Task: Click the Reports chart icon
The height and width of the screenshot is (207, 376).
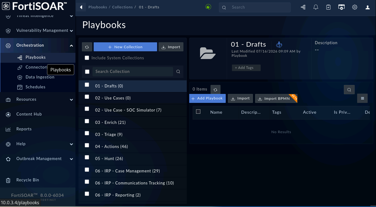Action: pos(8,129)
